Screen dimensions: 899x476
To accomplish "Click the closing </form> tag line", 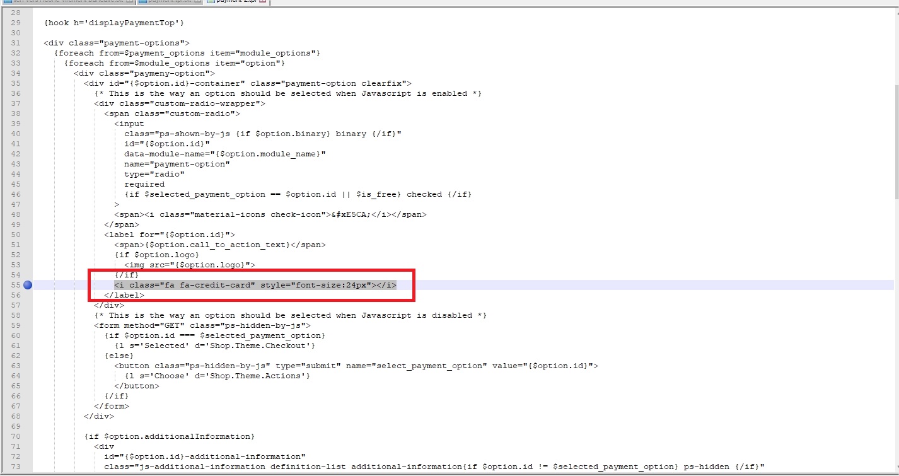I will click(x=112, y=406).
